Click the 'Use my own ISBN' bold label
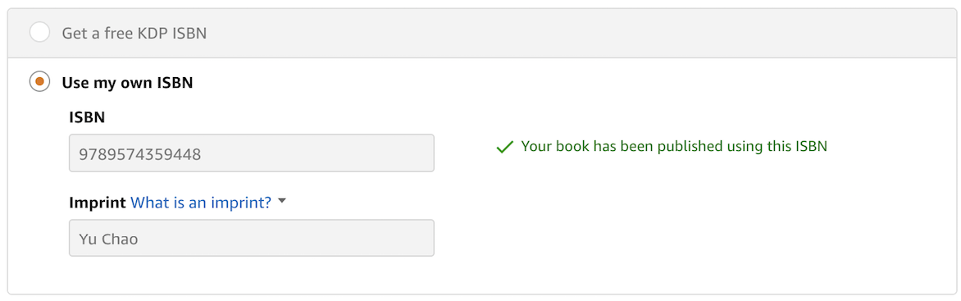The image size is (961, 301). [x=127, y=82]
